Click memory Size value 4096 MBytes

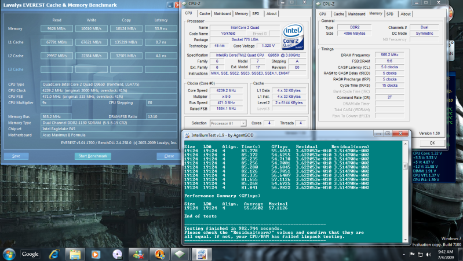[x=354, y=34]
